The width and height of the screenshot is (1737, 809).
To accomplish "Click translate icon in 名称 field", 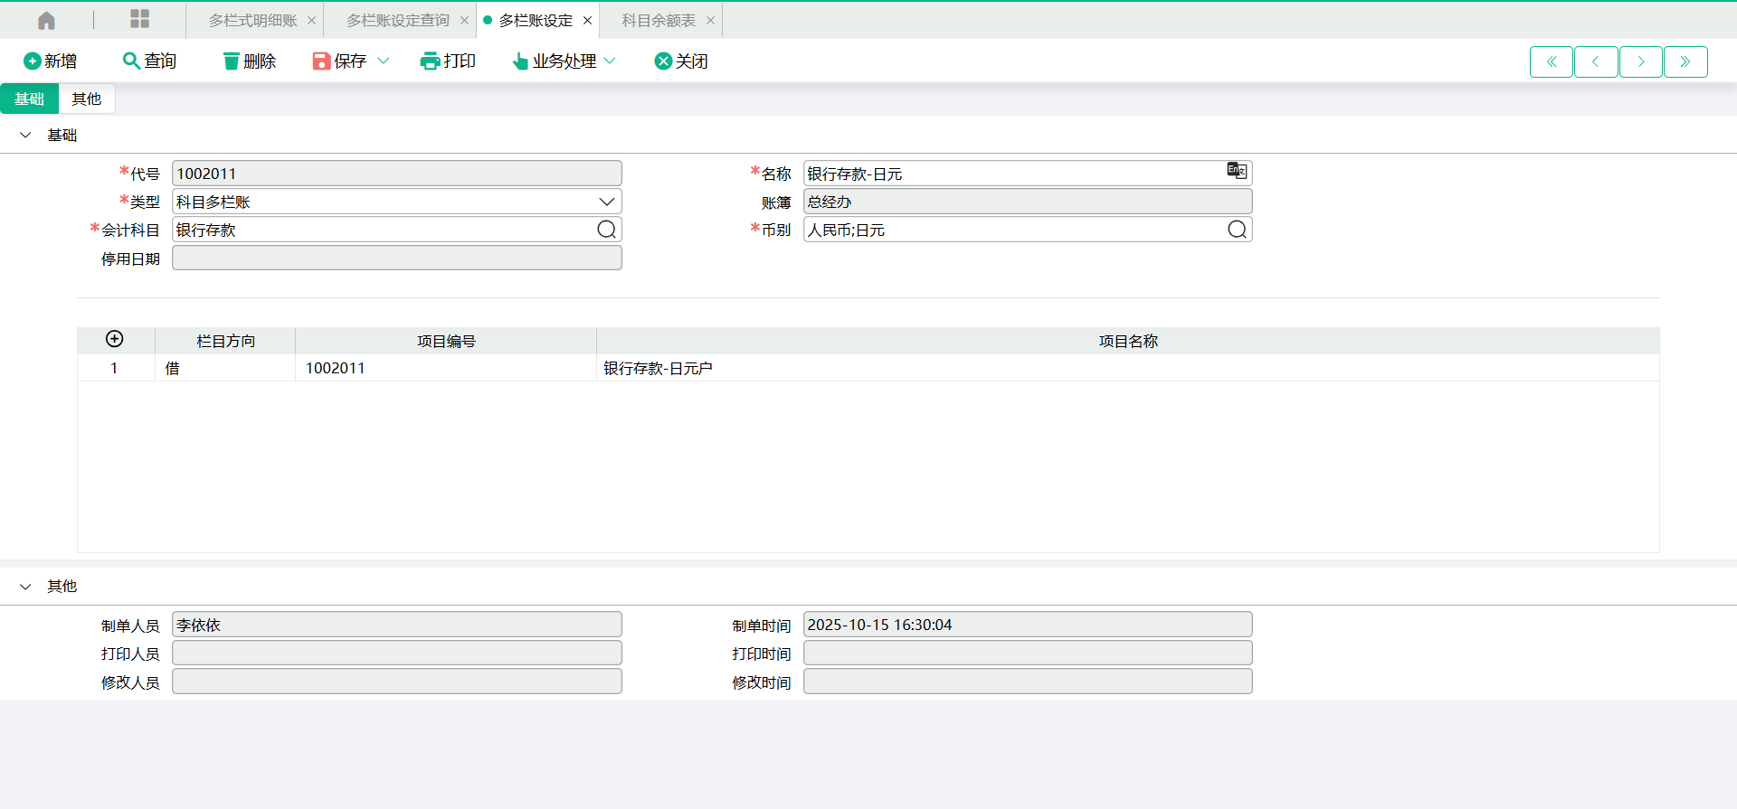I will [x=1236, y=171].
